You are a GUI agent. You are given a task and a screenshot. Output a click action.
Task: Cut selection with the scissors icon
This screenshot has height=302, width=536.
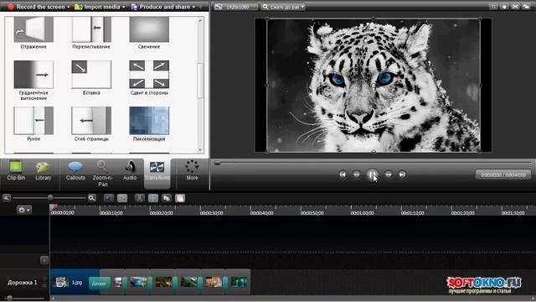(140, 198)
